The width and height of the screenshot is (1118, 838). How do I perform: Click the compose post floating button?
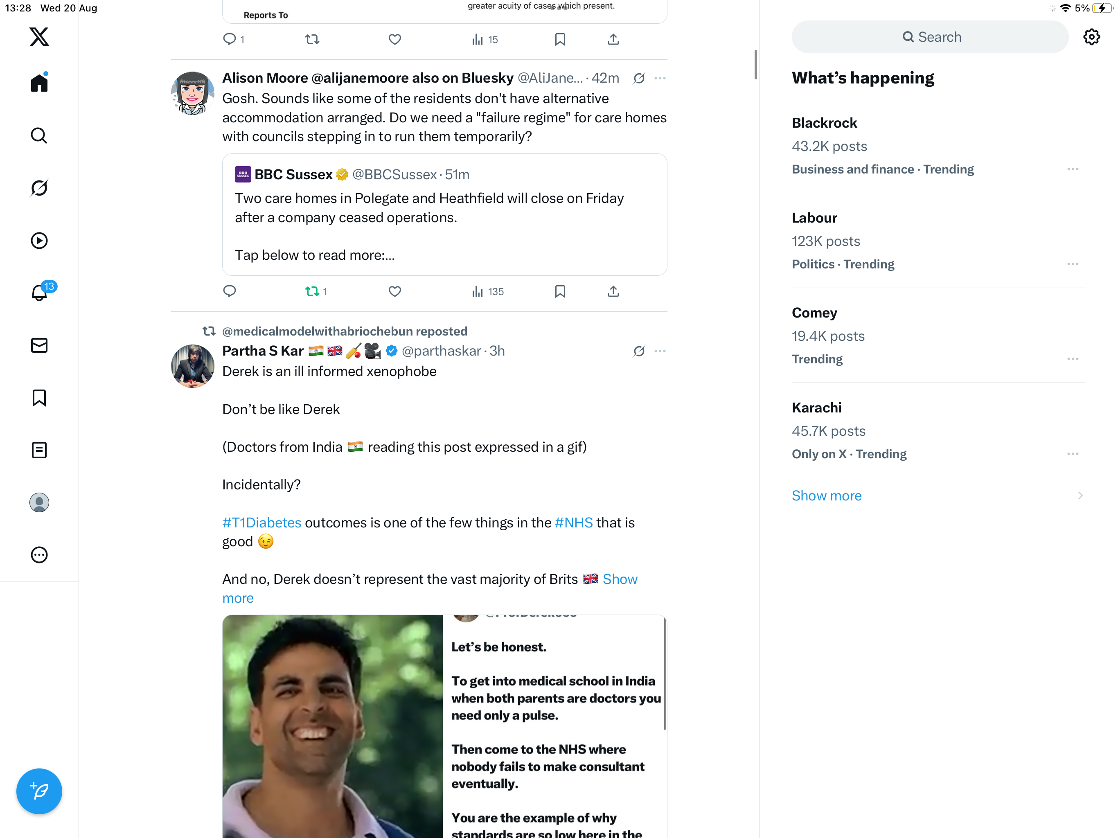pyautogui.click(x=39, y=791)
